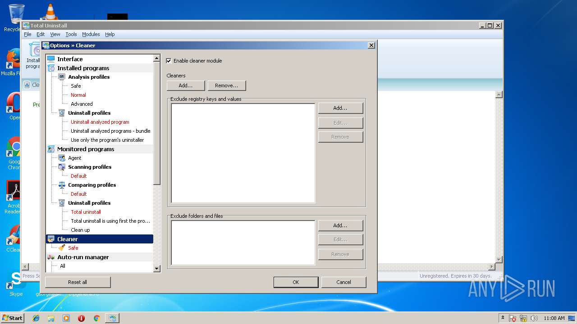Show hidden tray icons arrow
Screen dimensions: 577x324
point(503,318)
